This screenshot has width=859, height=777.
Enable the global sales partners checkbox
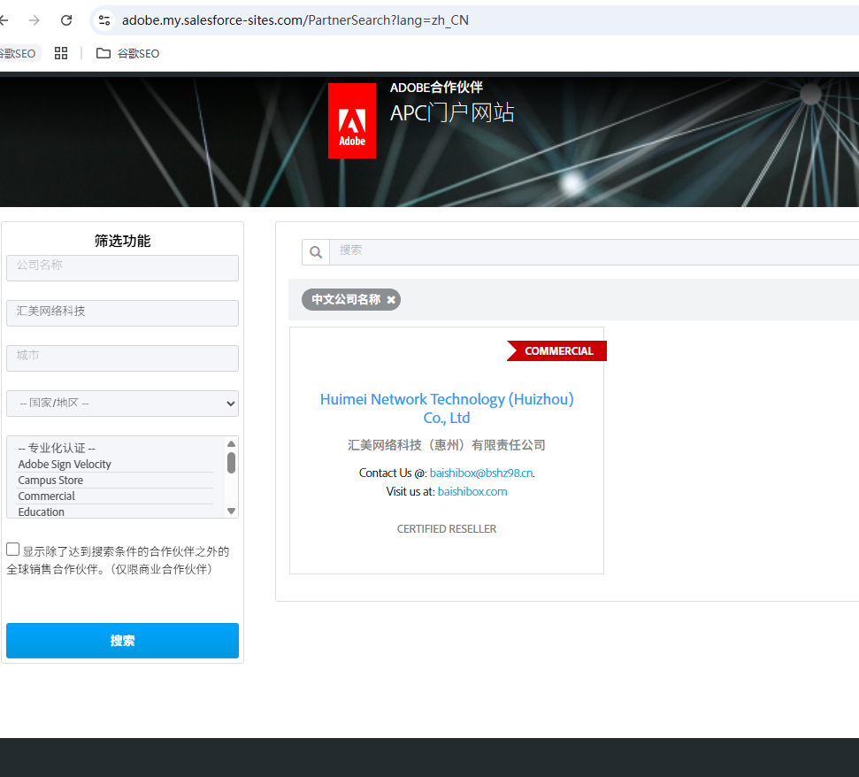click(x=13, y=550)
